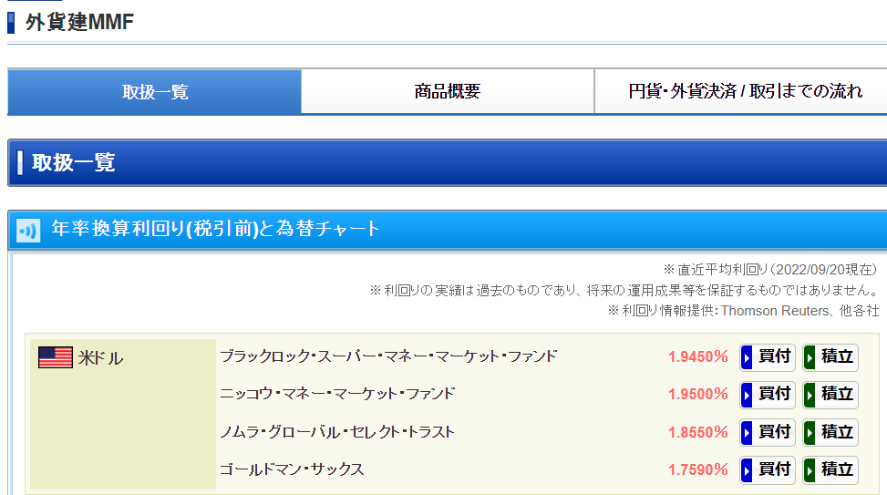Click 買付 for ブラックロック・スーパー・マネー・マーケット・ファンド
The width and height of the screenshot is (887, 495).
(x=768, y=357)
